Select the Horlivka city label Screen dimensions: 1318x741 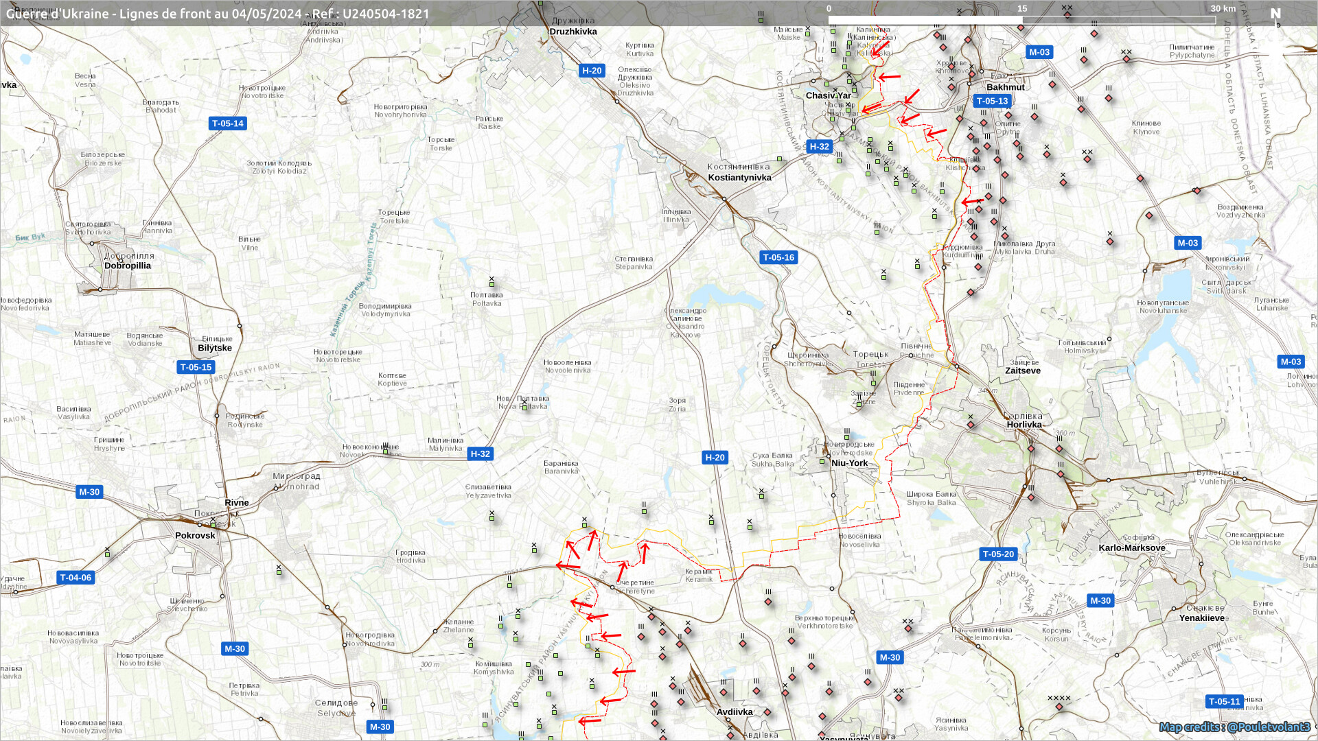[1024, 425]
